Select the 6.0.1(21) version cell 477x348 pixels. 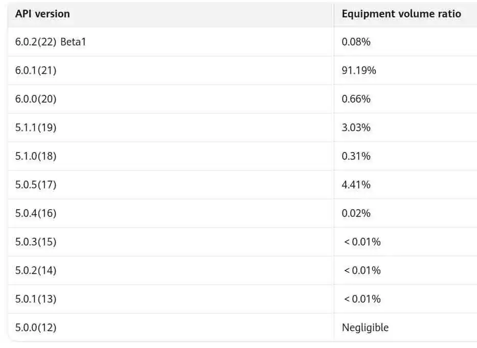click(36, 70)
